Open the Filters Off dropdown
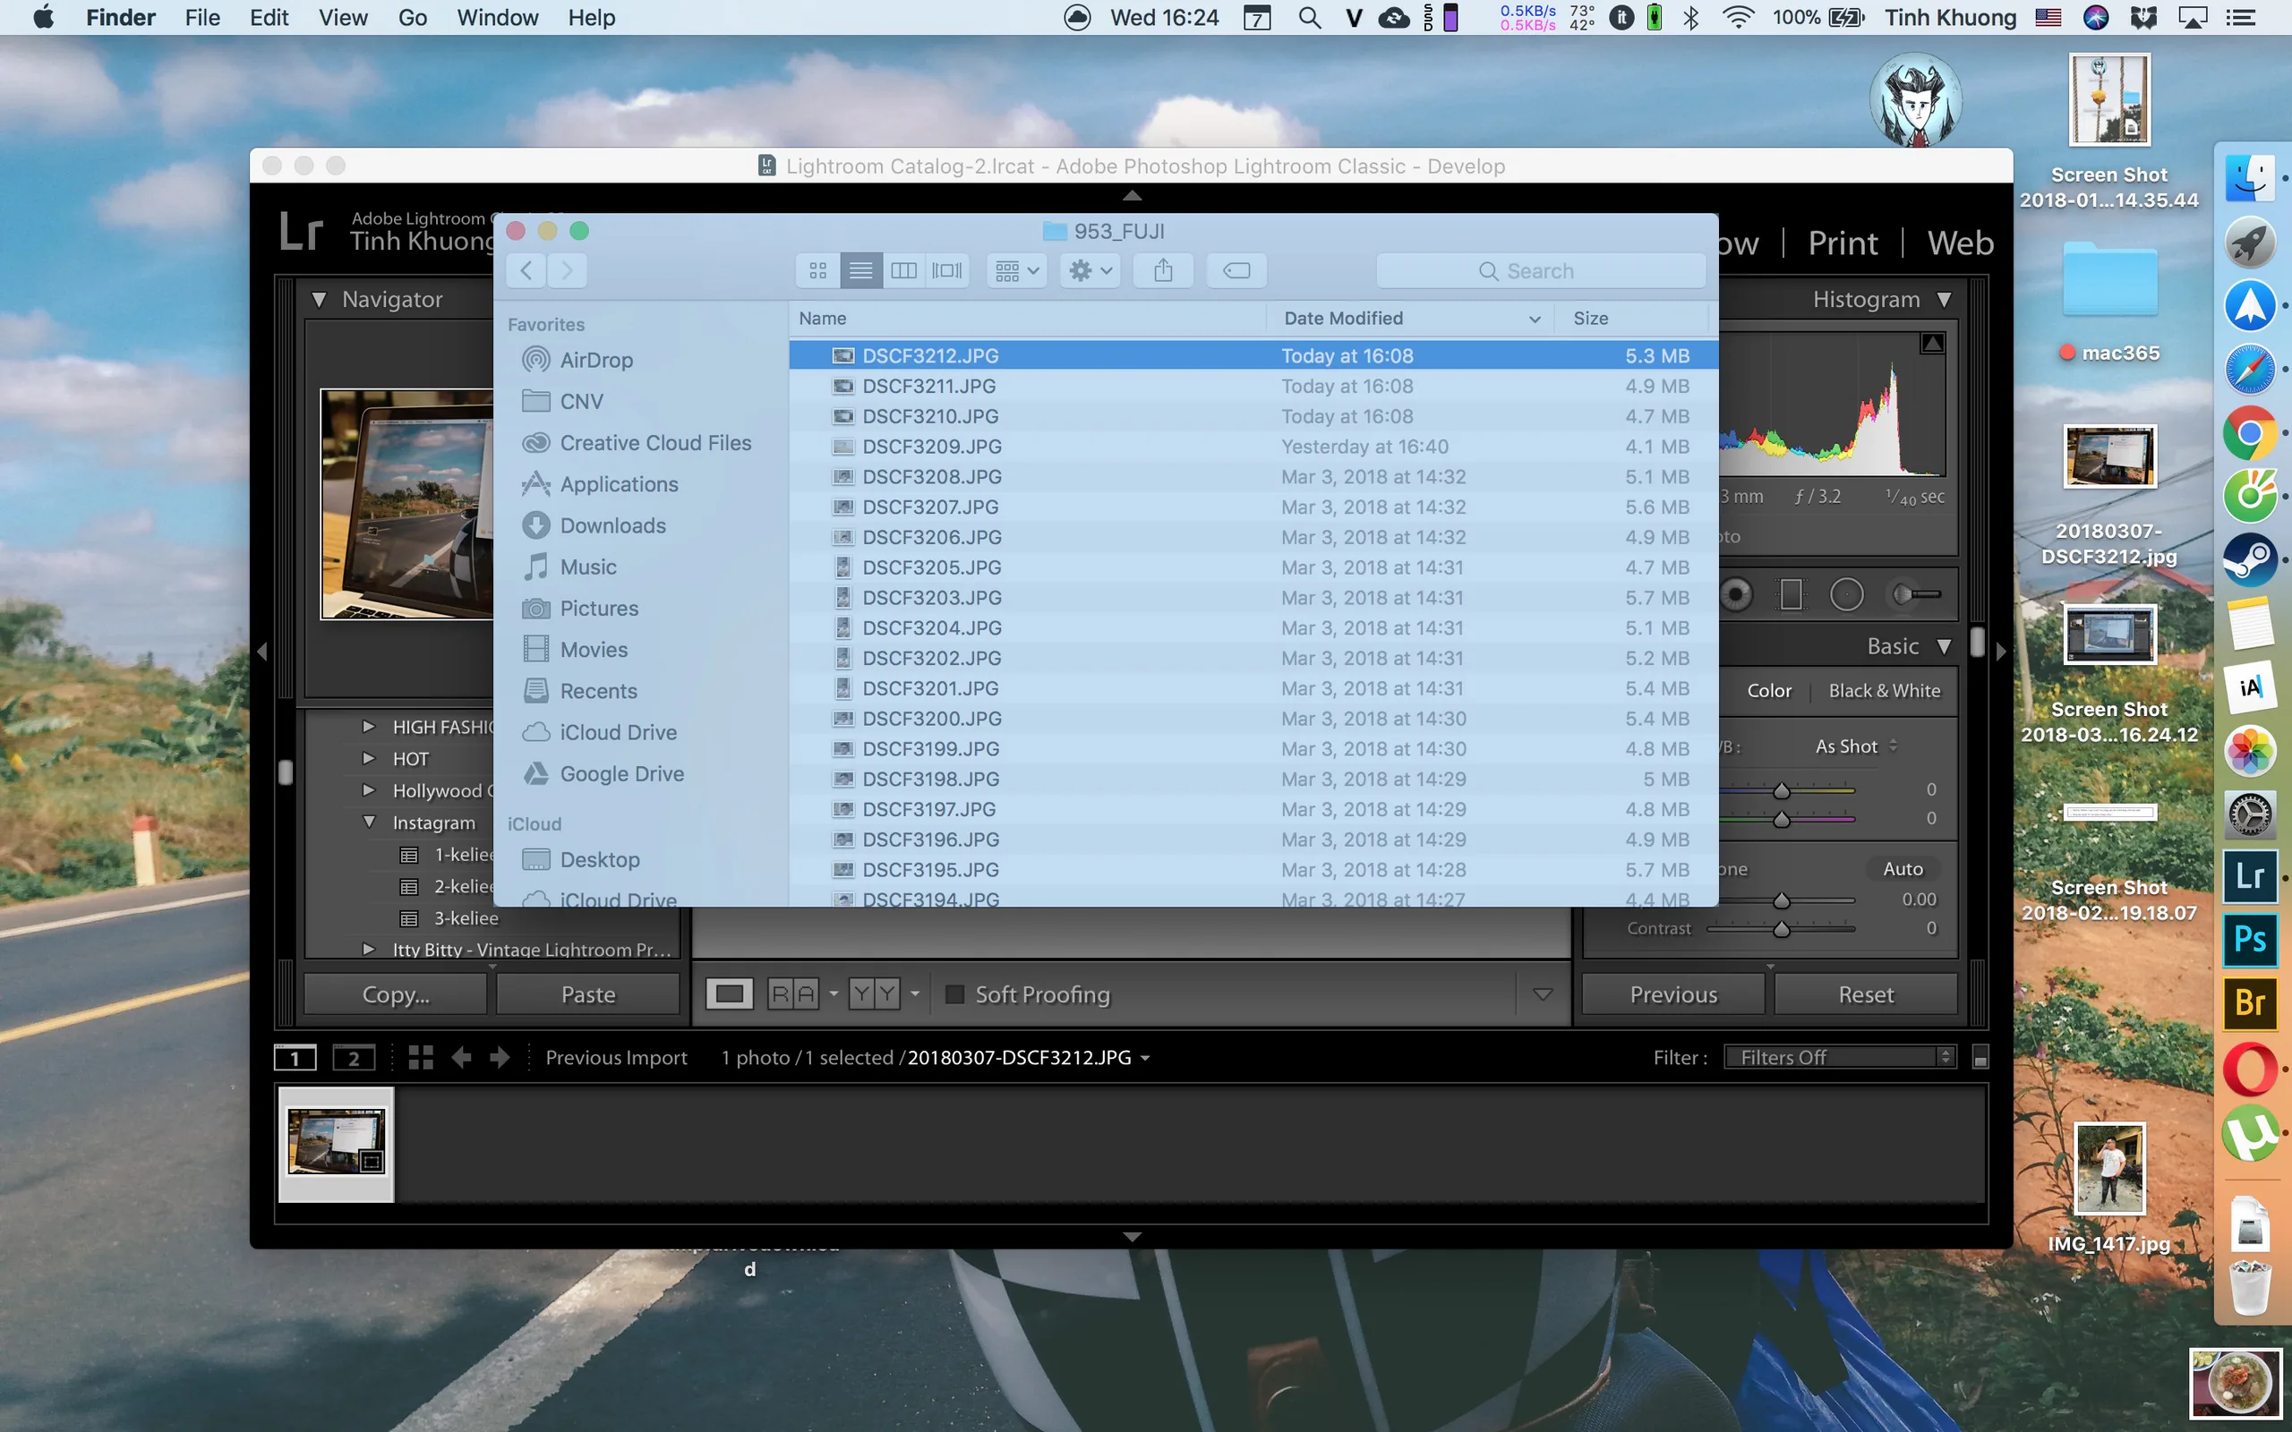 1838,1058
